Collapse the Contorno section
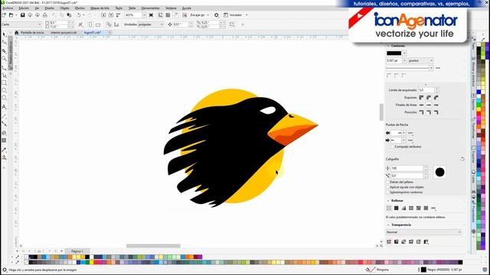The height and width of the screenshot is (275, 490). [388, 46]
